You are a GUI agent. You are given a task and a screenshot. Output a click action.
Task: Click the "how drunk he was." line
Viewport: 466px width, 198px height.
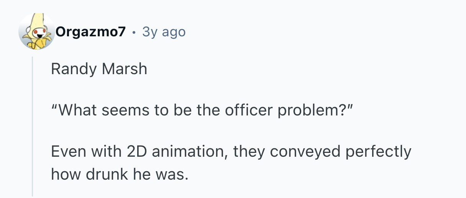pos(120,174)
